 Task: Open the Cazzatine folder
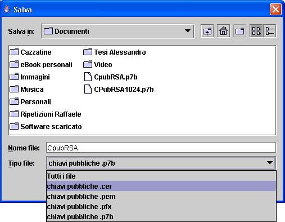point(30,52)
